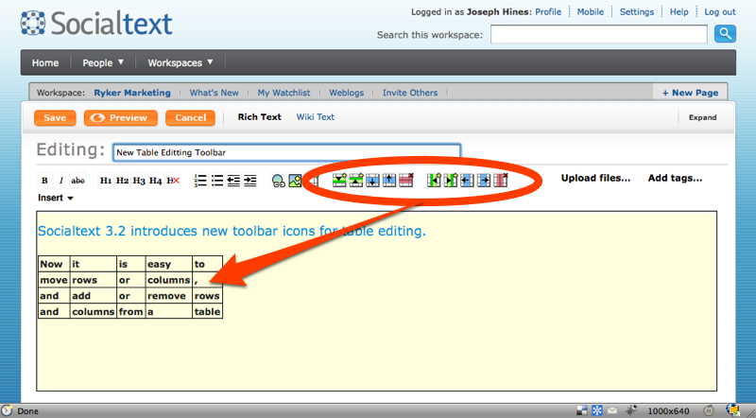Click the Greasemonkey face status icon
Image resolution: width=756 pixels, height=418 pixels.
point(708,410)
